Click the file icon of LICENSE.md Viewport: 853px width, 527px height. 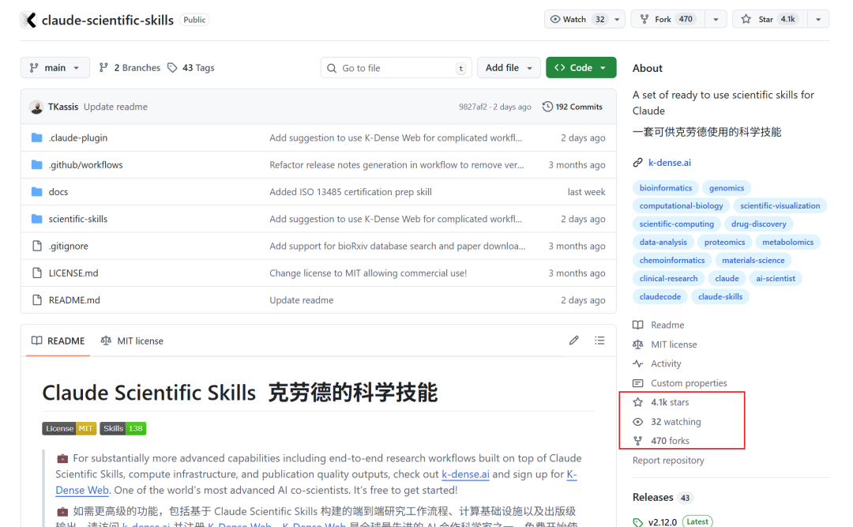click(x=36, y=273)
